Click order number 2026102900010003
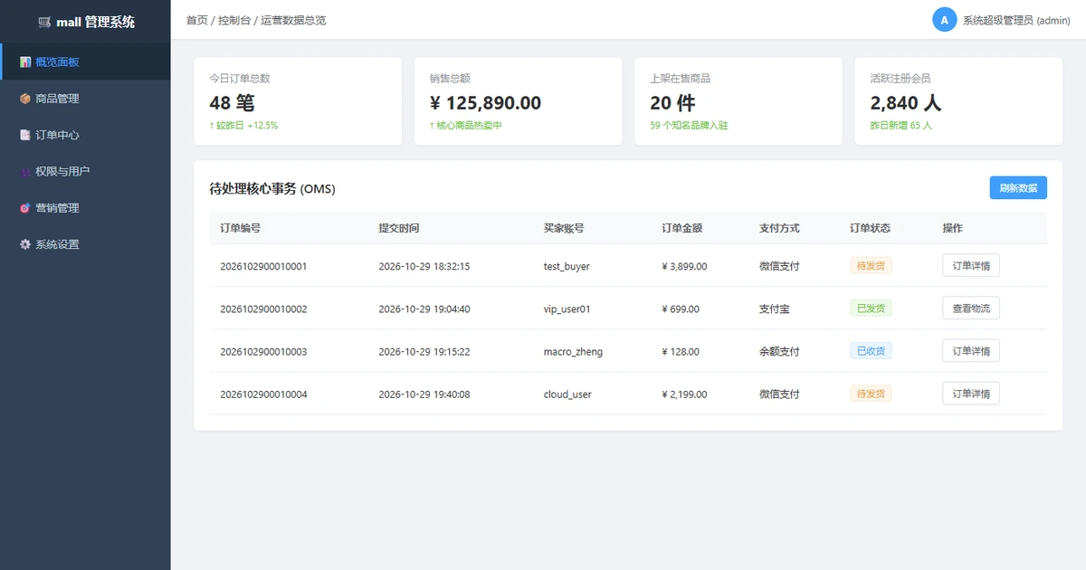The image size is (1086, 570). click(x=263, y=352)
